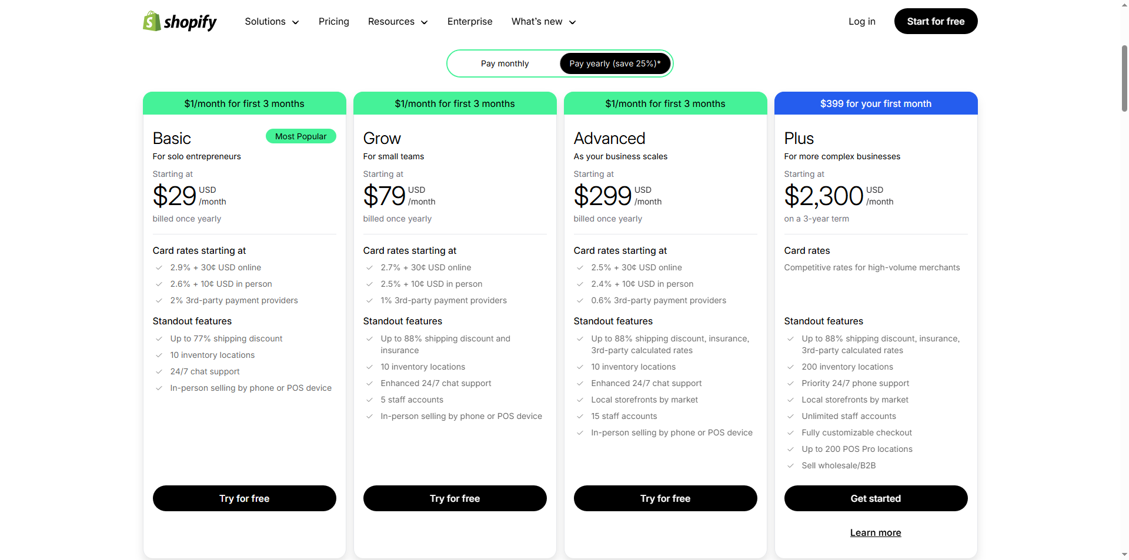
Task: Select Pay yearly (save 25%) option
Action: 614,63
